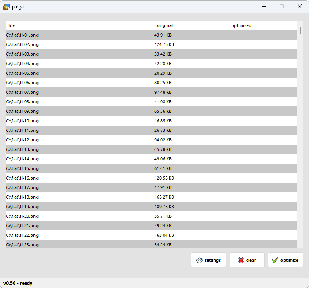The image size is (309, 288).
Task: Select row C:\flat\fl-13.png
Action: (151, 149)
